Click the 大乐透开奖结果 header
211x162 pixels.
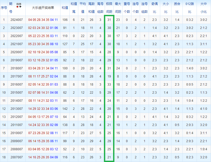coord(43,8)
